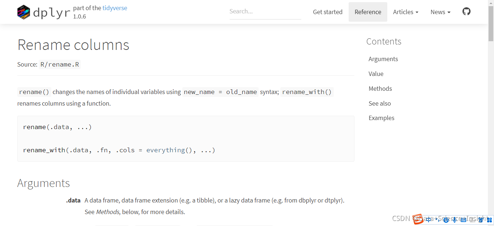Open the GitHub repository icon
Screen dimensions: 494x226
467,12
